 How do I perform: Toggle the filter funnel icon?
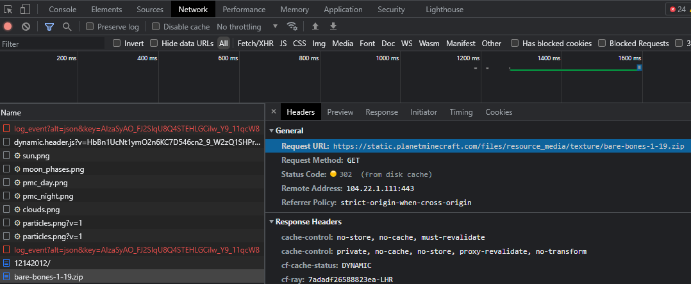[x=49, y=26]
